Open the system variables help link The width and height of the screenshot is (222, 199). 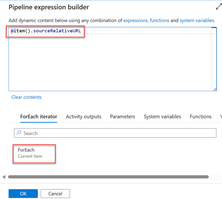point(197,21)
